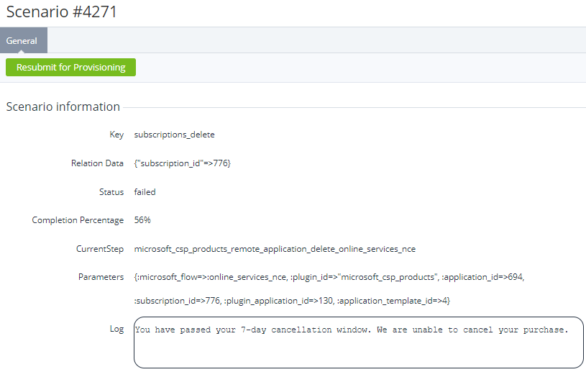The width and height of the screenshot is (586, 372).
Task: Click the failed status value
Action: tap(145, 192)
